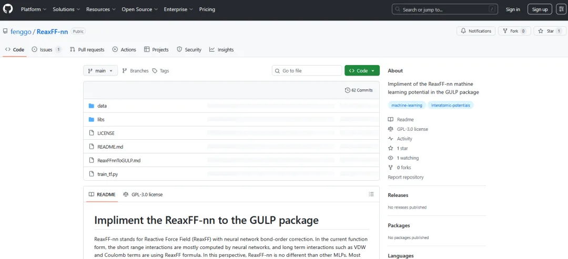
Task: Click the eye icon beside 1 watching
Action: click(390, 158)
